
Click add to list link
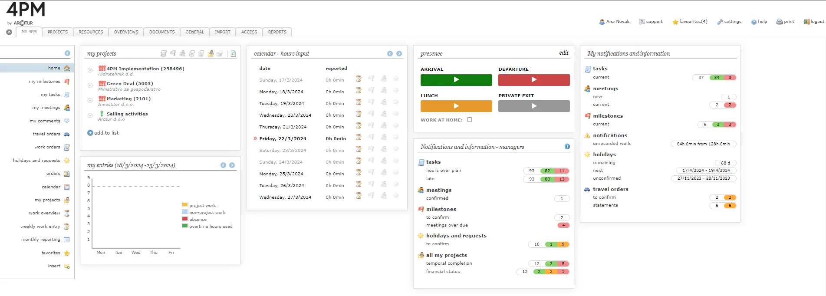click(106, 133)
